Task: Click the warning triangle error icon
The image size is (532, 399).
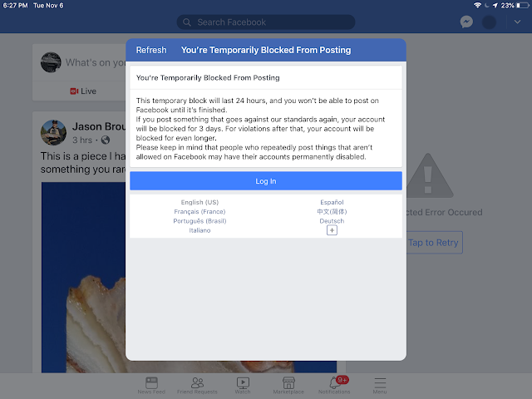Action: [x=430, y=175]
